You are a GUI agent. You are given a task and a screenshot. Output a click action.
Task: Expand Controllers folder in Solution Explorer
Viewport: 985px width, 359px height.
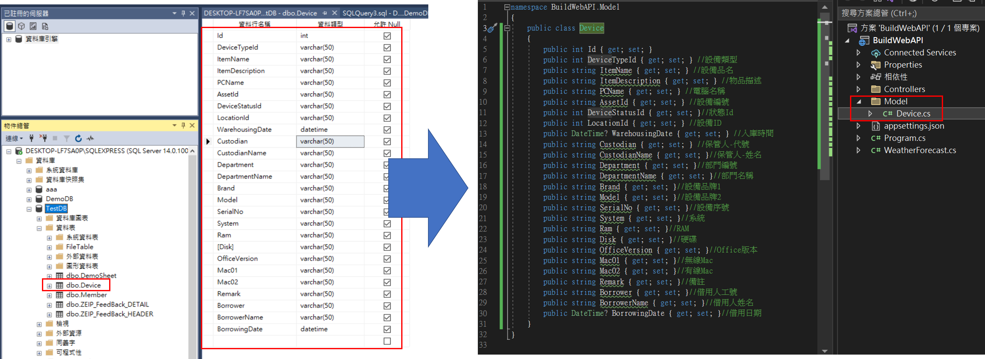tap(859, 89)
